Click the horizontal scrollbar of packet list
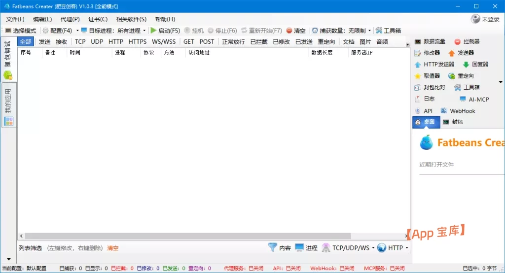The image size is (505, 273). 188,236
